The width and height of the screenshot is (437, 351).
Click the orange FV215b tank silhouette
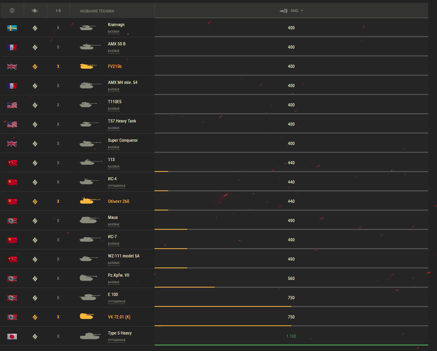tap(88, 66)
